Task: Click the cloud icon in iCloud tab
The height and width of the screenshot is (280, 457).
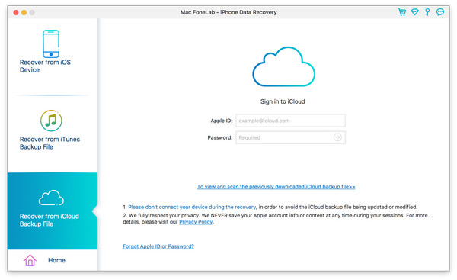Action: pyautogui.click(x=51, y=198)
